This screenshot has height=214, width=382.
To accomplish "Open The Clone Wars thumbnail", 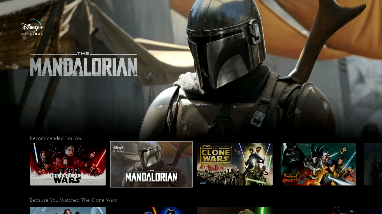I will point(235,164).
